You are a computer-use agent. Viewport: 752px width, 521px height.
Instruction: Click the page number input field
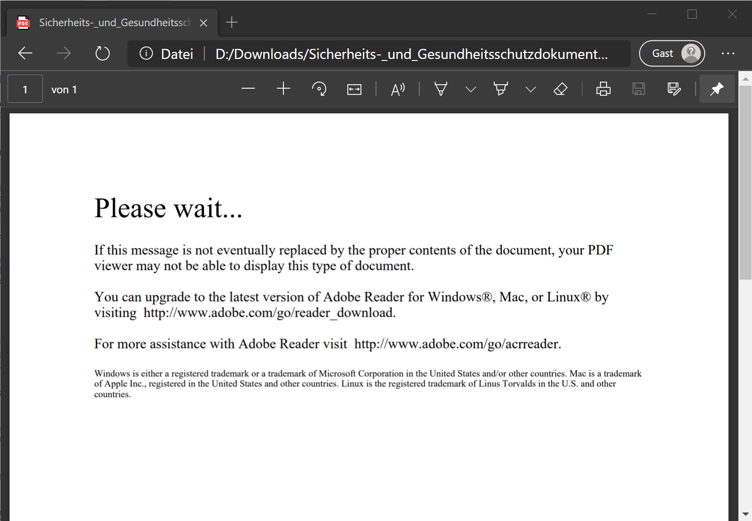coord(25,89)
